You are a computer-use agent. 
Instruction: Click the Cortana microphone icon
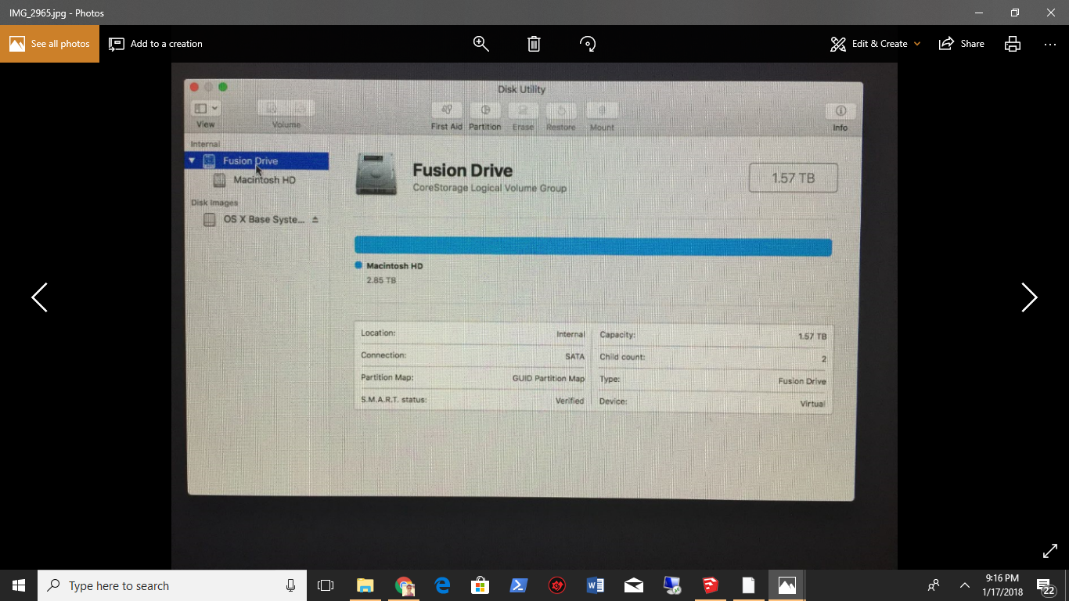(x=290, y=585)
